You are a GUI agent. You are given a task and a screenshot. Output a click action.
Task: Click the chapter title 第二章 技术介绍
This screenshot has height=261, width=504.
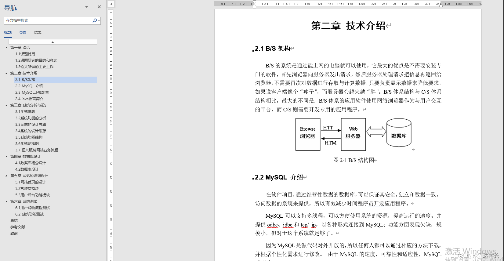pos(348,26)
